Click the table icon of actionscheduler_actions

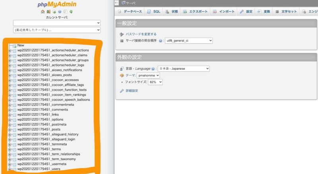(x=14, y=51)
